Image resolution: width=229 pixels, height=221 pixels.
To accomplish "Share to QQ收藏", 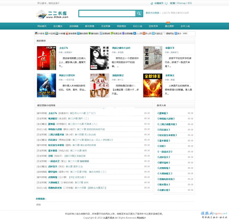I will point(60,33).
